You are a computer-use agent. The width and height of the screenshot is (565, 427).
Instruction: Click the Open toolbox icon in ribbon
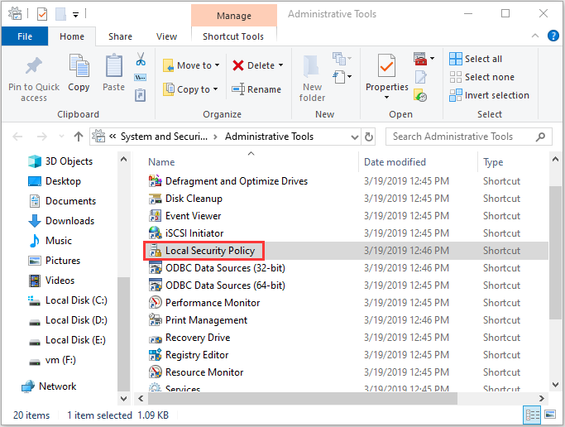click(420, 59)
